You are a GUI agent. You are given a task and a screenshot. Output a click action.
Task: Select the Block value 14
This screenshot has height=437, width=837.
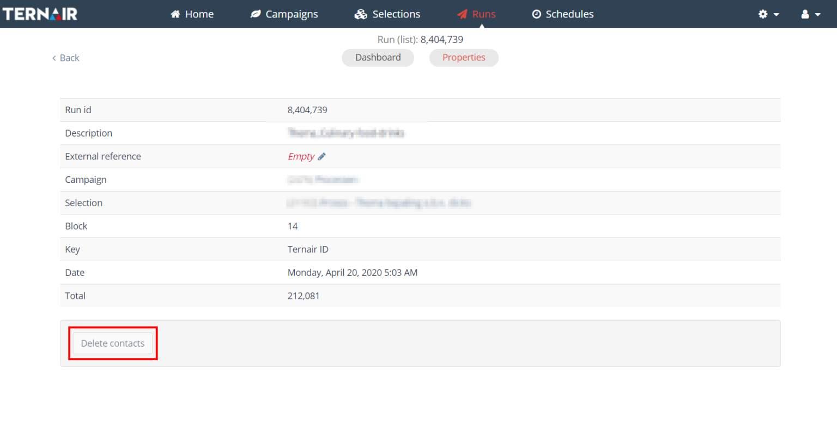point(293,226)
